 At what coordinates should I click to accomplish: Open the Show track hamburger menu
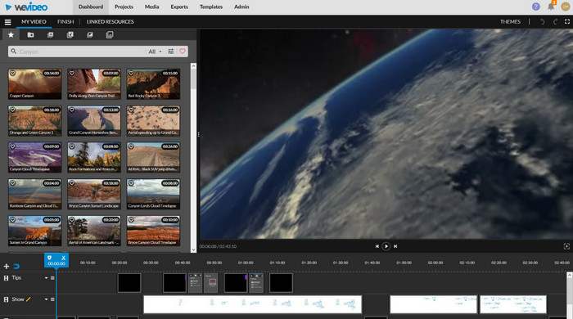click(x=52, y=299)
